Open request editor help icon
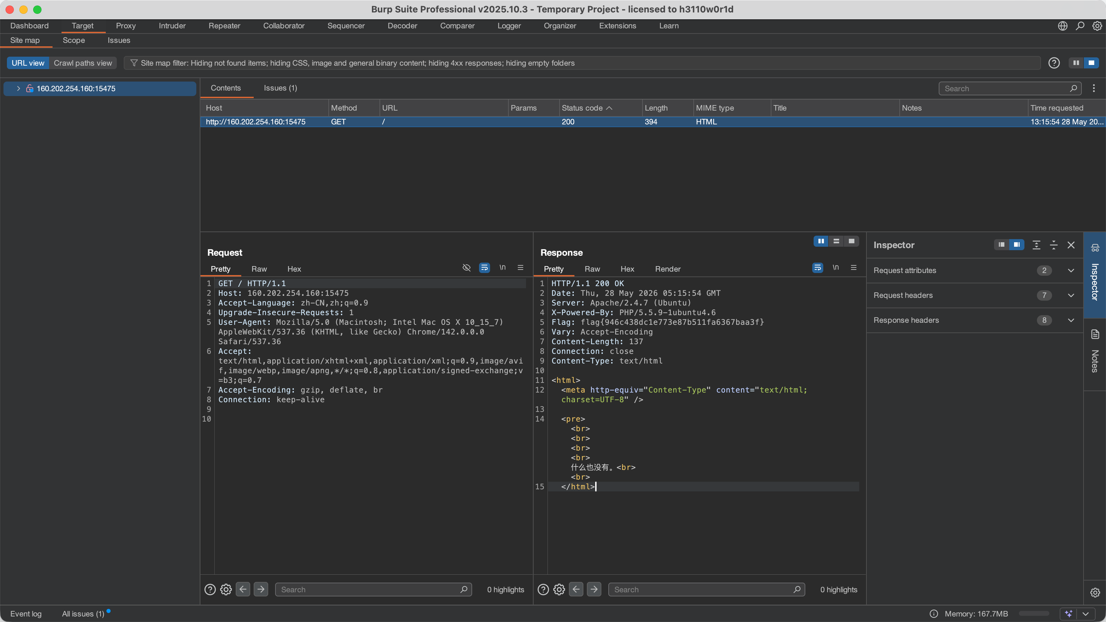The height and width of the screenshot is (622, 1106). point(210,590)
